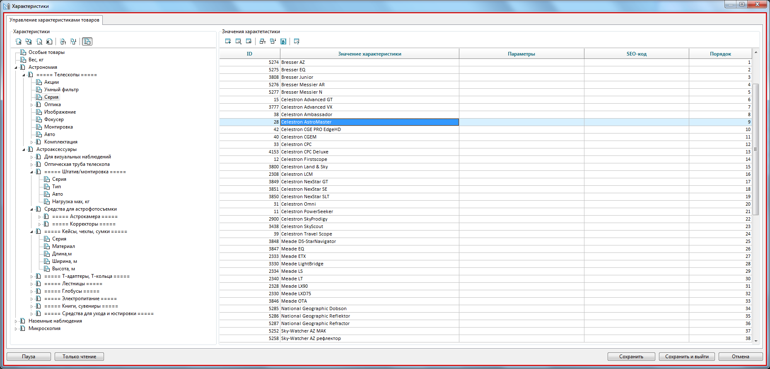This screenshot has height=369, width=770.
Task: Click Сохранить и выйти button
Action: tap(687, 357)
